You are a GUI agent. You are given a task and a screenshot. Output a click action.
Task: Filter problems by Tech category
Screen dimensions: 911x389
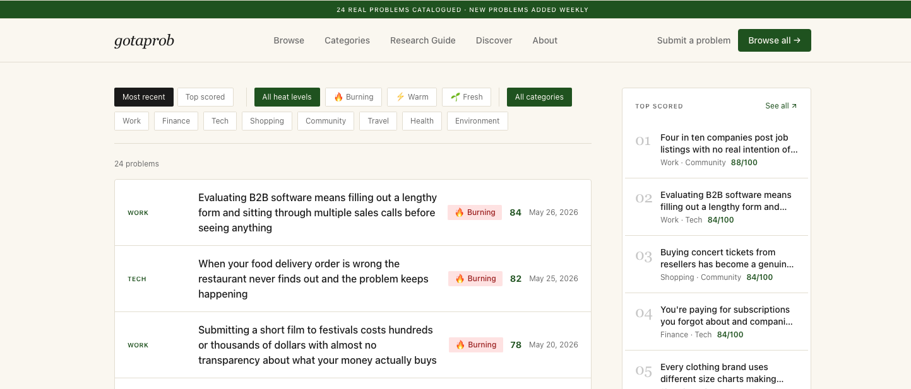220,121
